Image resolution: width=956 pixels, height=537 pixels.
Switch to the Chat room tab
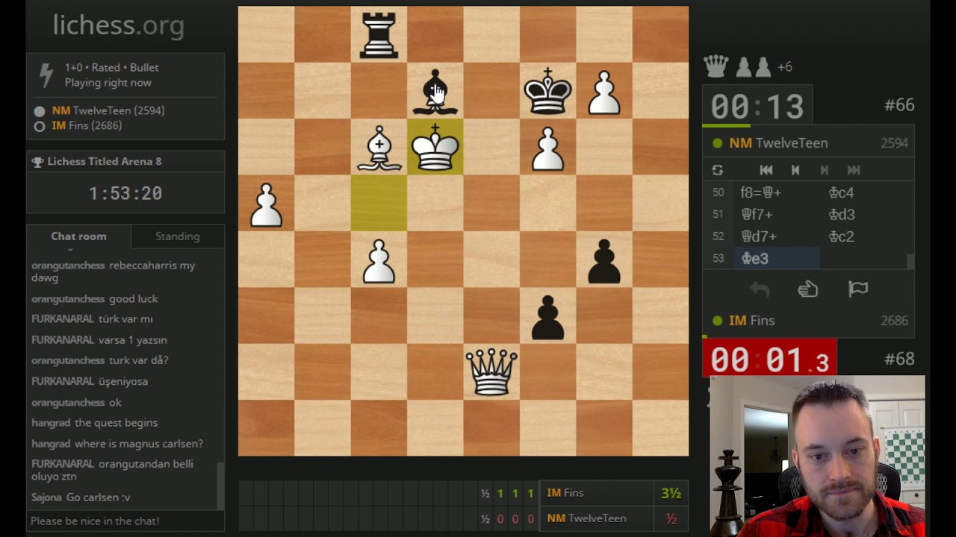pos(78,236)
